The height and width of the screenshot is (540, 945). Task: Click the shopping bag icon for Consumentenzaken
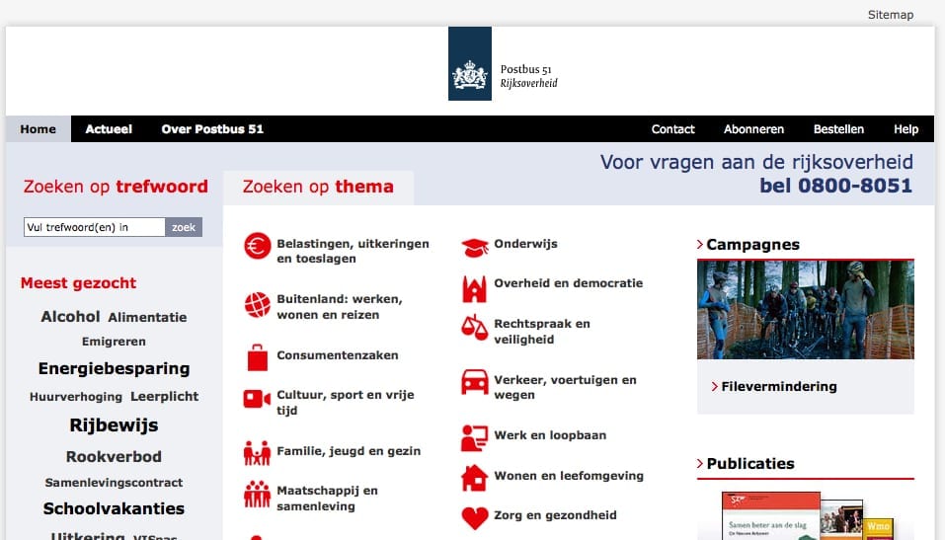pyautogui.click(x=258, y=356)
